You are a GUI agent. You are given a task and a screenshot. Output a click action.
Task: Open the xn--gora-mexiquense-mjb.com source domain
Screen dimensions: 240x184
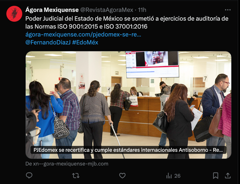point(67,164)
